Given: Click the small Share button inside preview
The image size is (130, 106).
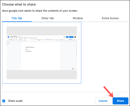Looking at the screenshot, I should [x=71, y=37].
